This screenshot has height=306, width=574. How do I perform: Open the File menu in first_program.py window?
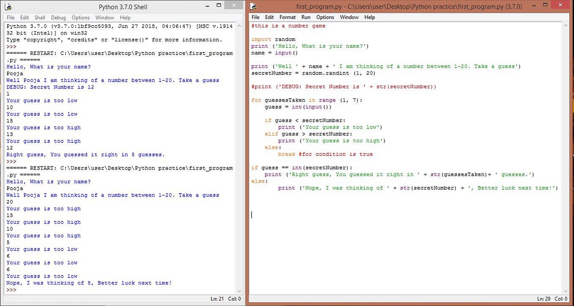pos(255,17)
